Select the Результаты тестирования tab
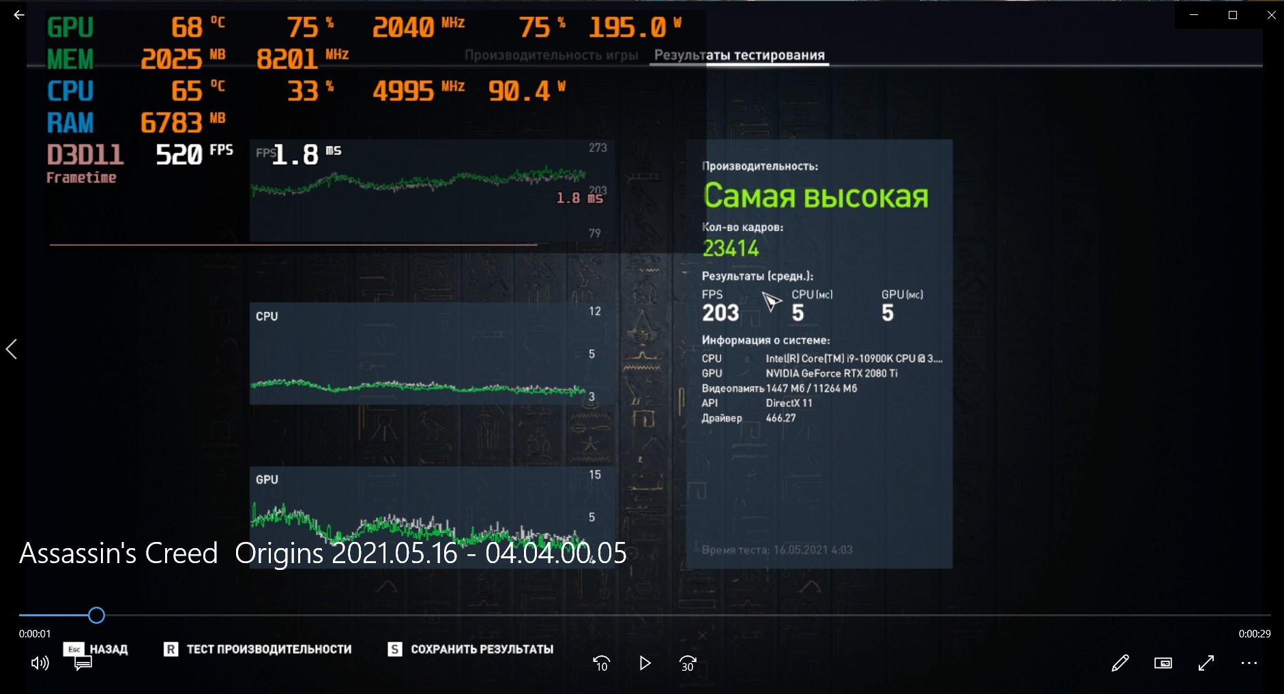The image size is (1284, 694). coord(739,55)
